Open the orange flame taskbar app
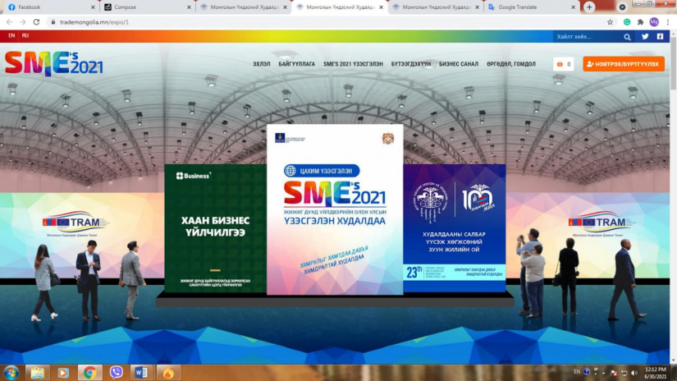Screen dimensions: 677x381 168,372
